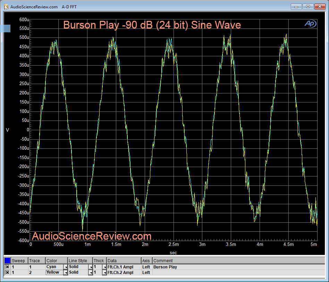Open line style dropdown for trace 2
The height and width of the screenshot is (282, 329).
tap(91, 272)
